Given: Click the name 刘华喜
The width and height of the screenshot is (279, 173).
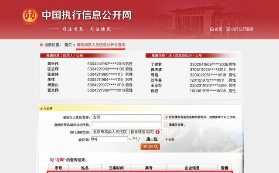Looking at the screenshot, I should pyautogui.click(x=156, y=80).
